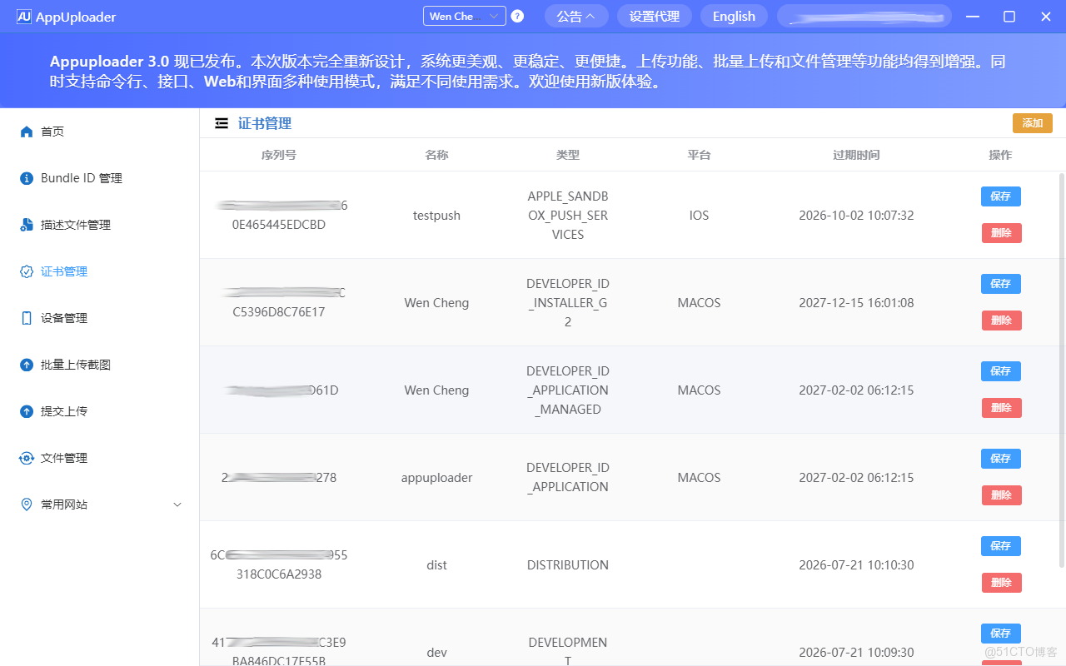Click the 批量上传截图 upload icon
Viewport: 1066px width, 666px height.
(x=26, y=364)
